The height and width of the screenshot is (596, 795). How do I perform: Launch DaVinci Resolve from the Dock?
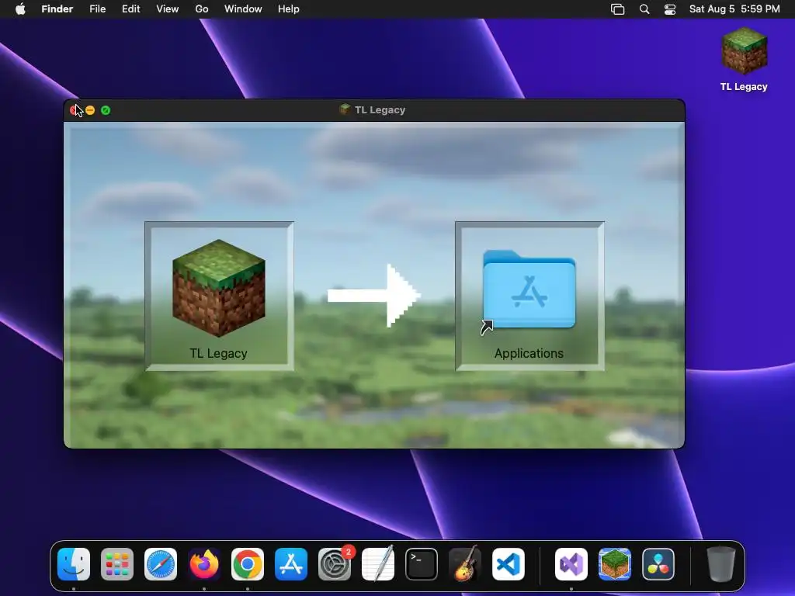(x=658, y=564)
